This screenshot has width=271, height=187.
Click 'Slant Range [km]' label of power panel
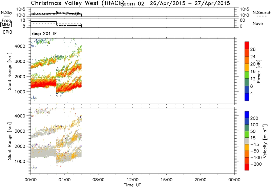tap(9, 71)
